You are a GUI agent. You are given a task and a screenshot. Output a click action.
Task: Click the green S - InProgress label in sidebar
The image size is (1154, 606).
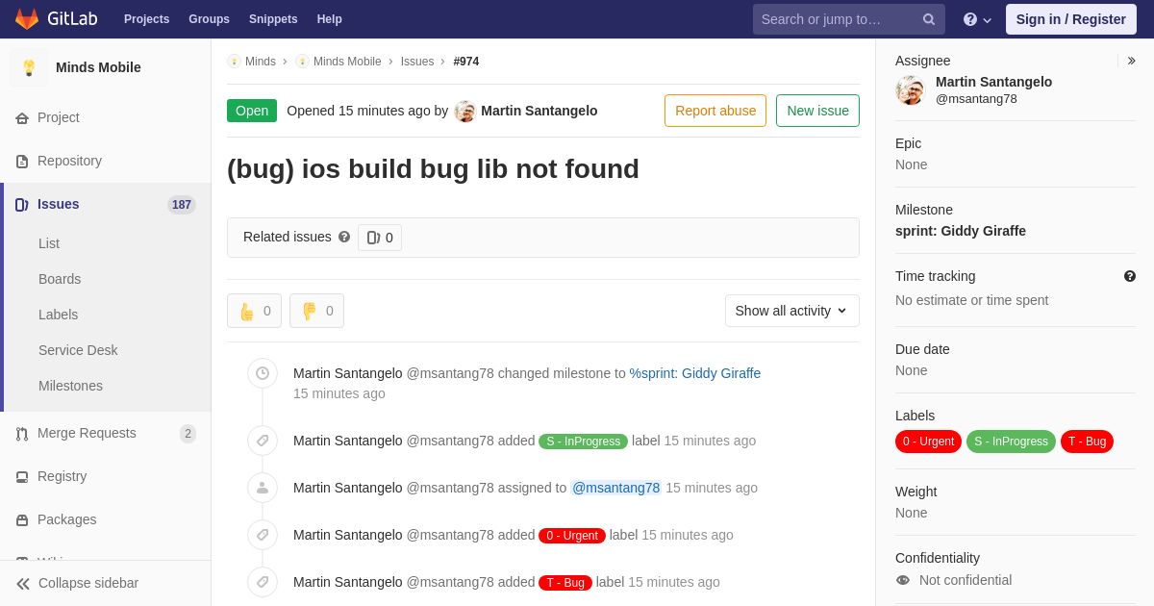1011,442
